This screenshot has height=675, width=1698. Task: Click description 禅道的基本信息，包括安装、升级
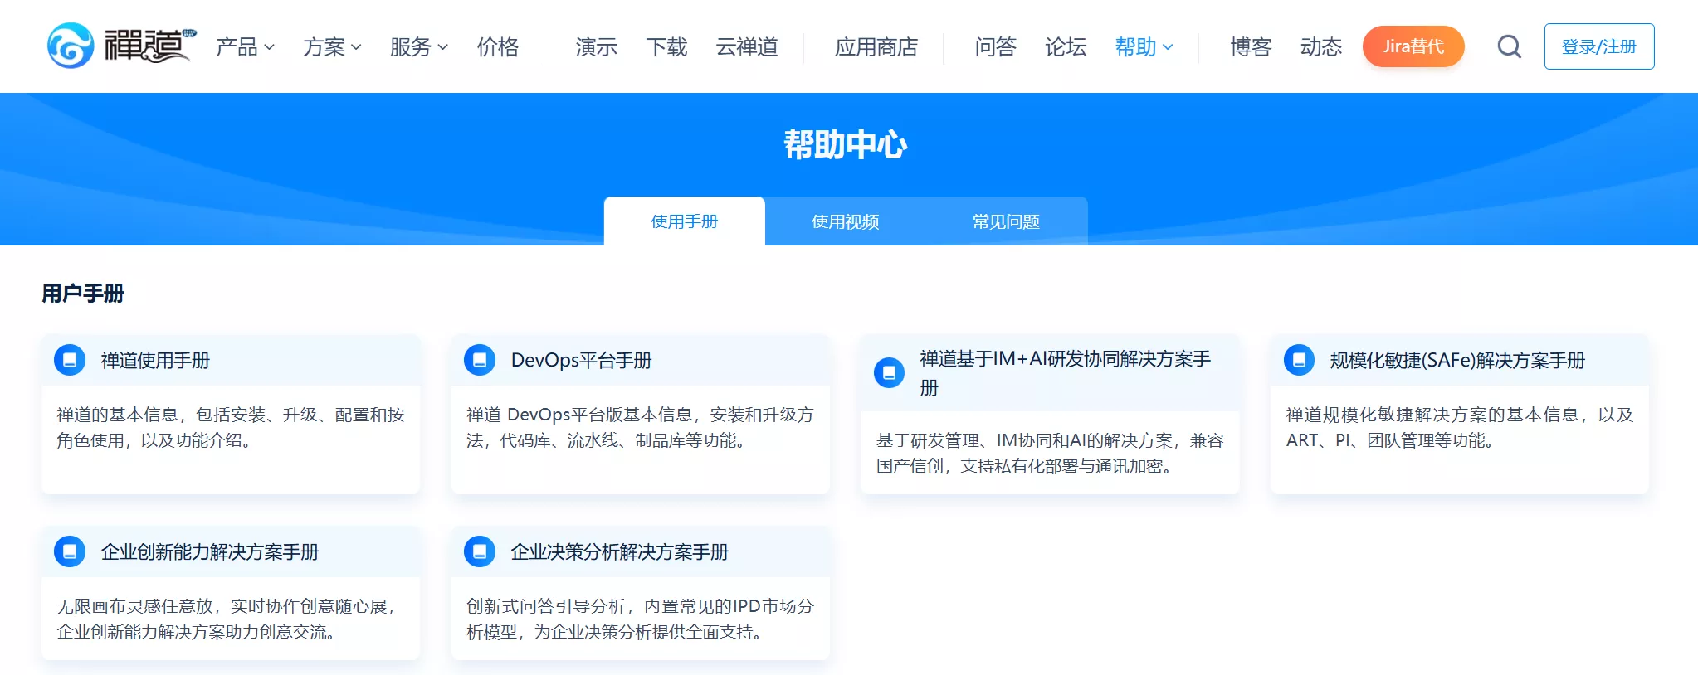231,427
